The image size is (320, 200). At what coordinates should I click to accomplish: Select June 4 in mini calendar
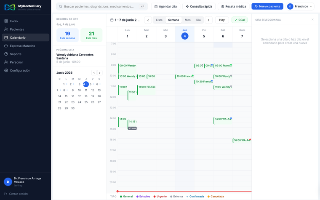click(x=86, y=84)
